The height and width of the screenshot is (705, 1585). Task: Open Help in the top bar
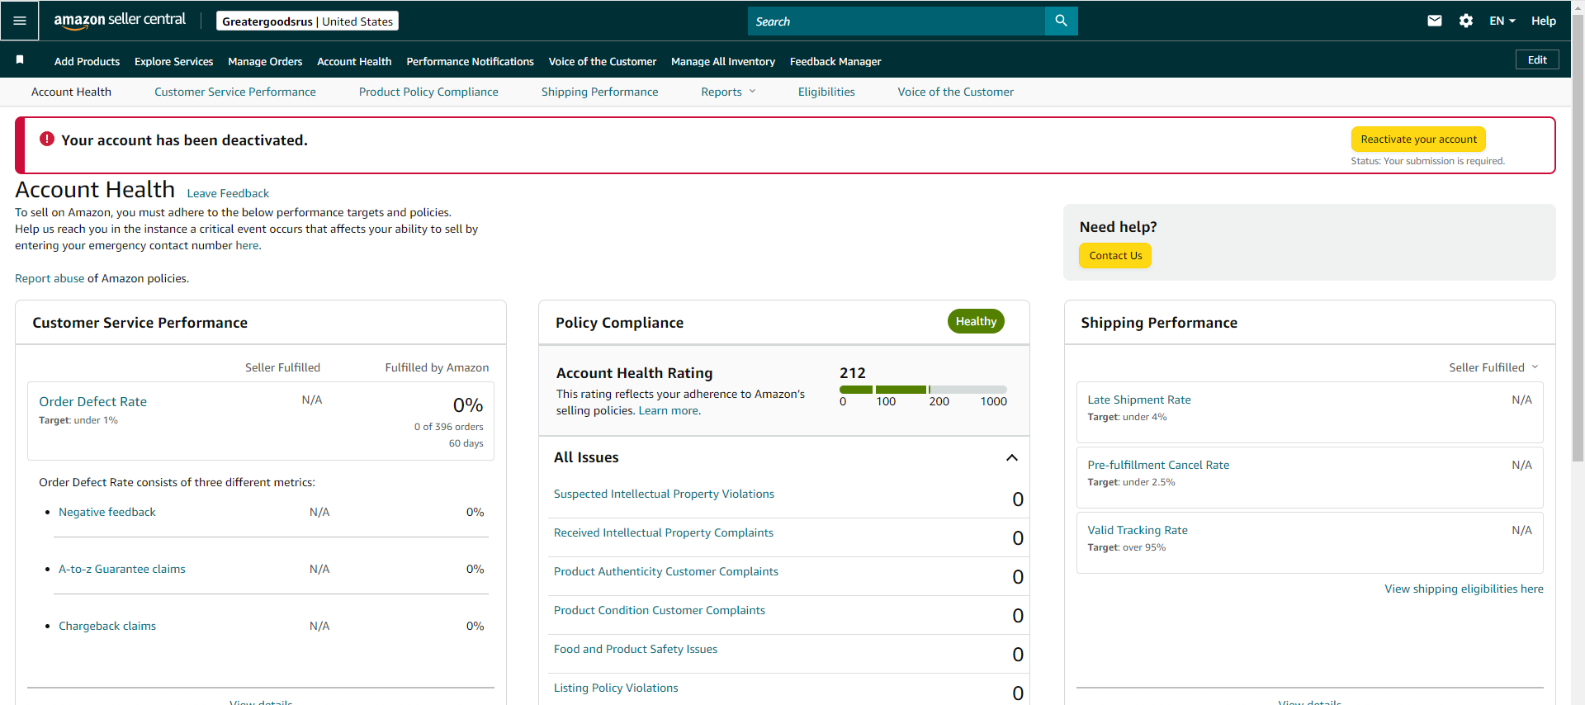coord(1544,21)
